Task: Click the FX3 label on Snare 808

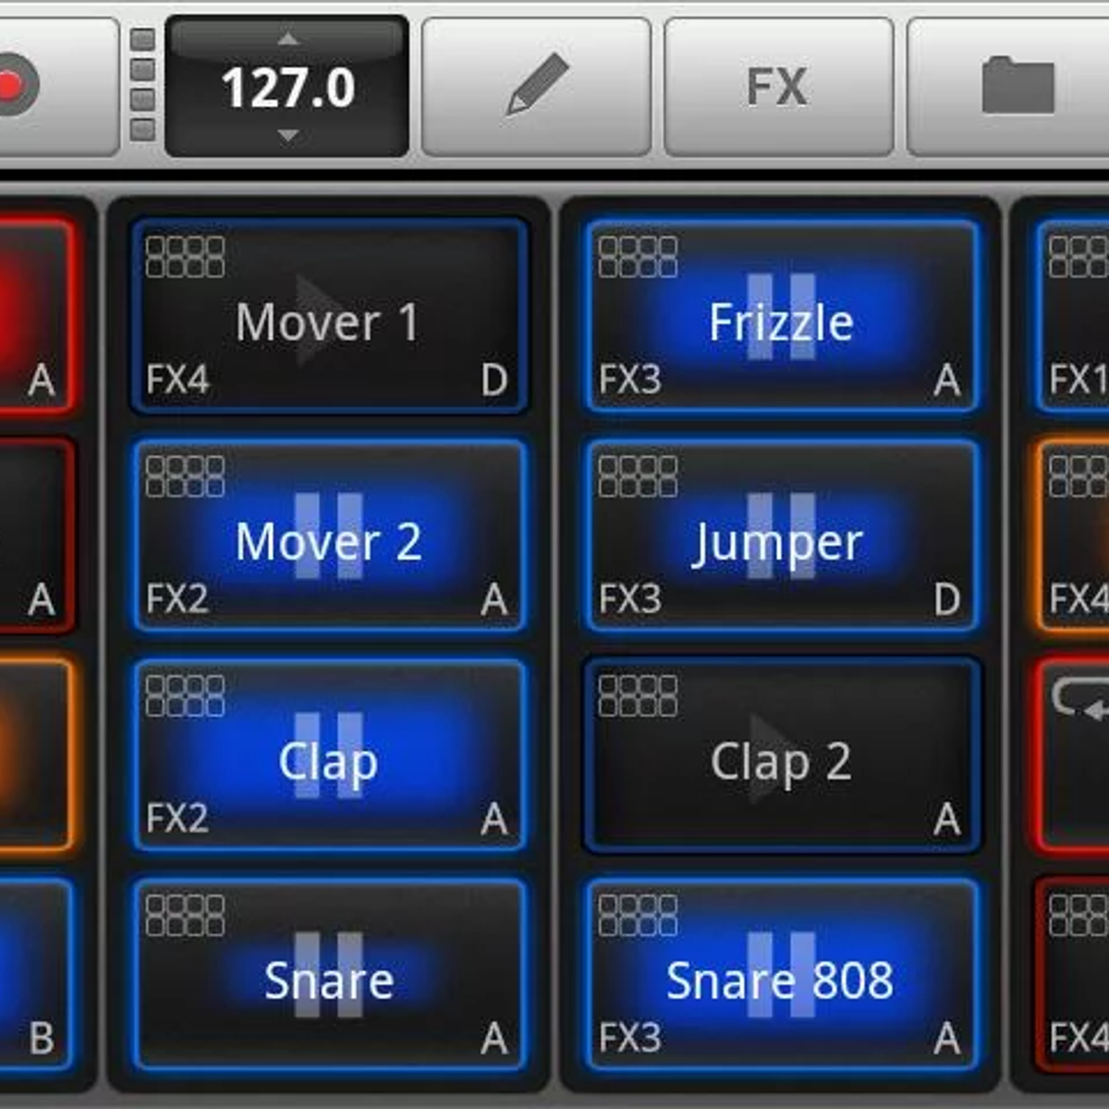Action: [629, 1039]
